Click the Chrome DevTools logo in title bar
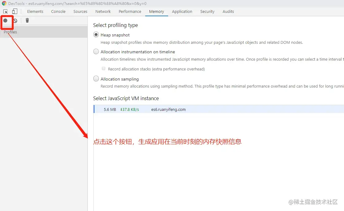The height and width of the screenshot is (211, 344). tap(4, 3)
